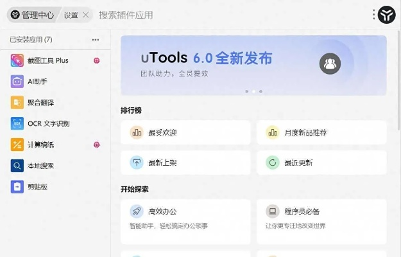
Task: Select the OCR 文字识别 list label
Action: click(49, 123)
